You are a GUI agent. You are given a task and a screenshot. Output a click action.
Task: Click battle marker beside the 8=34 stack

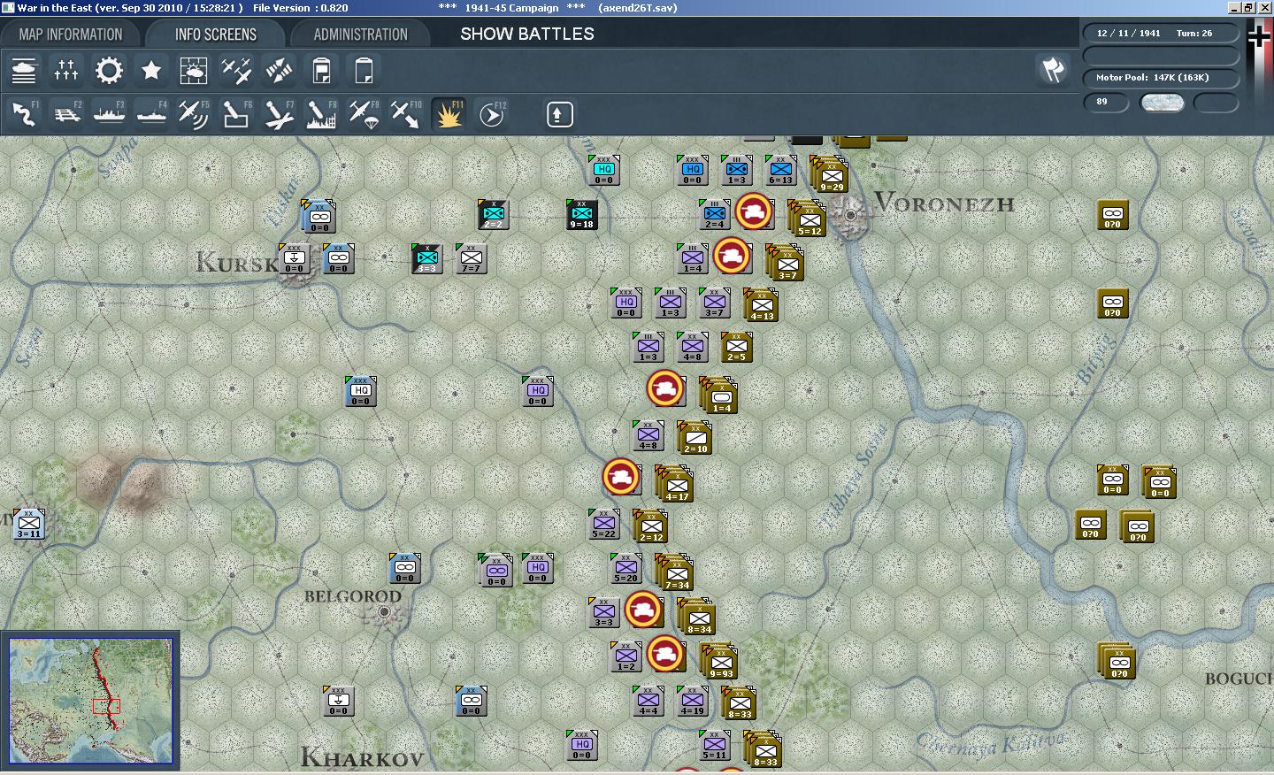coord(643,610)
